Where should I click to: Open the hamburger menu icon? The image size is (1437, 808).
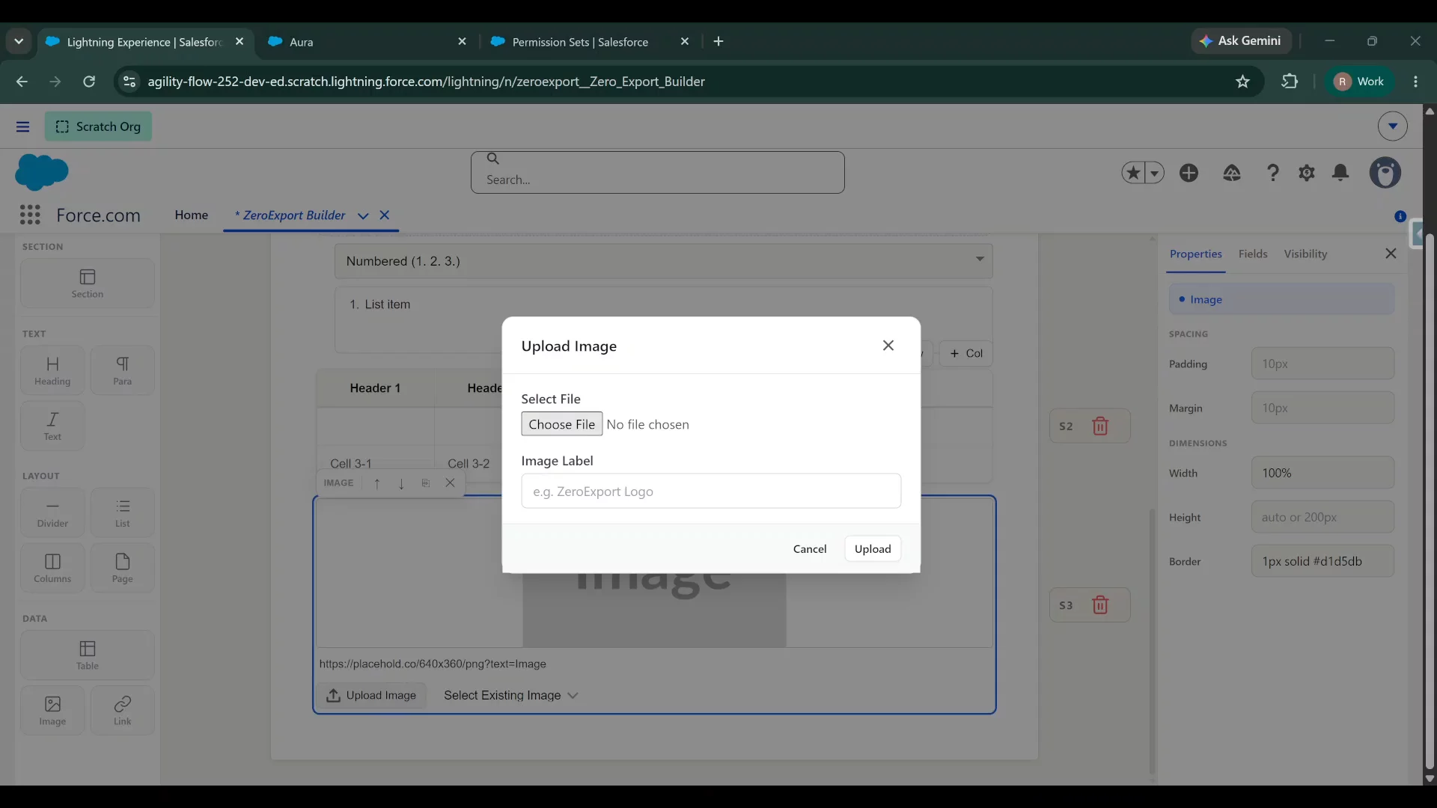coord(23,126)
